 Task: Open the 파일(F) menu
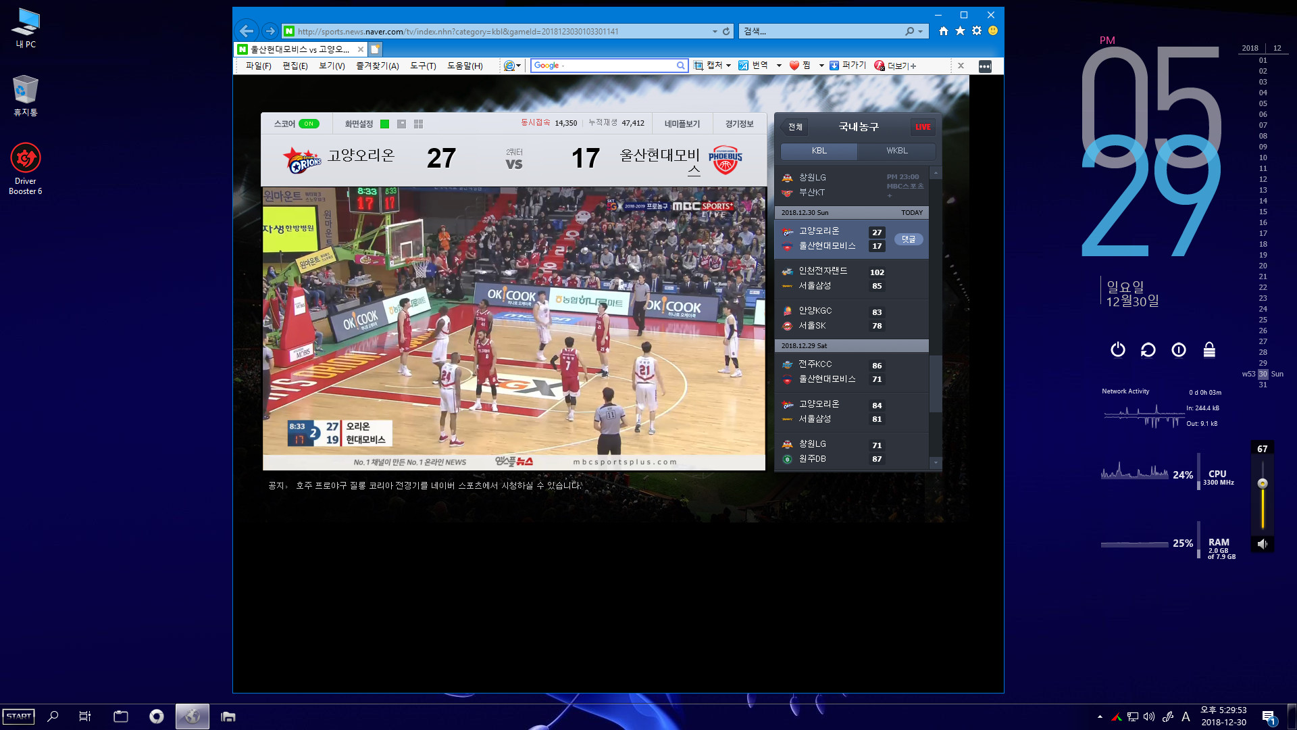click(258, 66)
